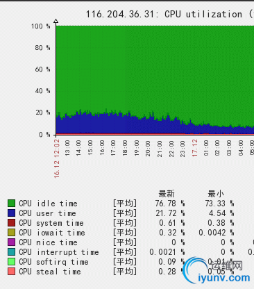Select the 'CPU user time' legend label

(x=47, y=213)
